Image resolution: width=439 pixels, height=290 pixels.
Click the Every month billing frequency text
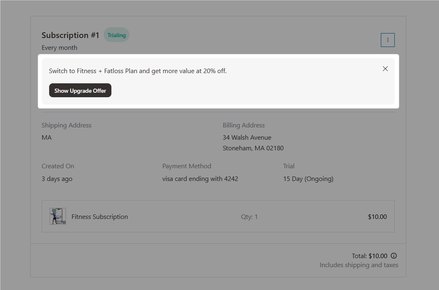click(x=59, y=47)
